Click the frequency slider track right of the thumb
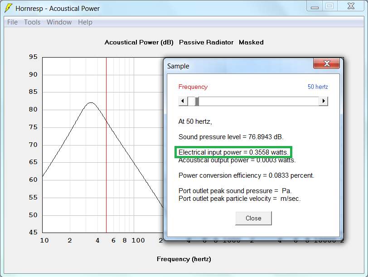 tap(259, 101)
